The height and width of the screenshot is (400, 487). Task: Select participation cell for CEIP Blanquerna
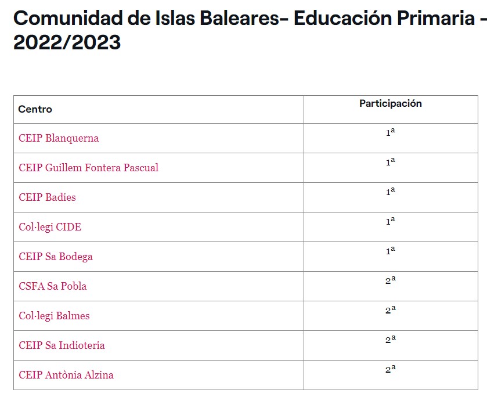pyautogui.click(x=391, y=138)
